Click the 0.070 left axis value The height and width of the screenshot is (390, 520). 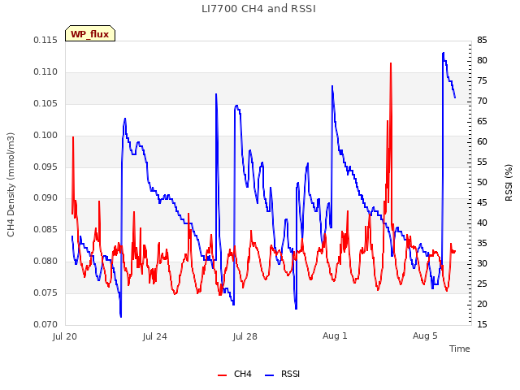[45, 324]
